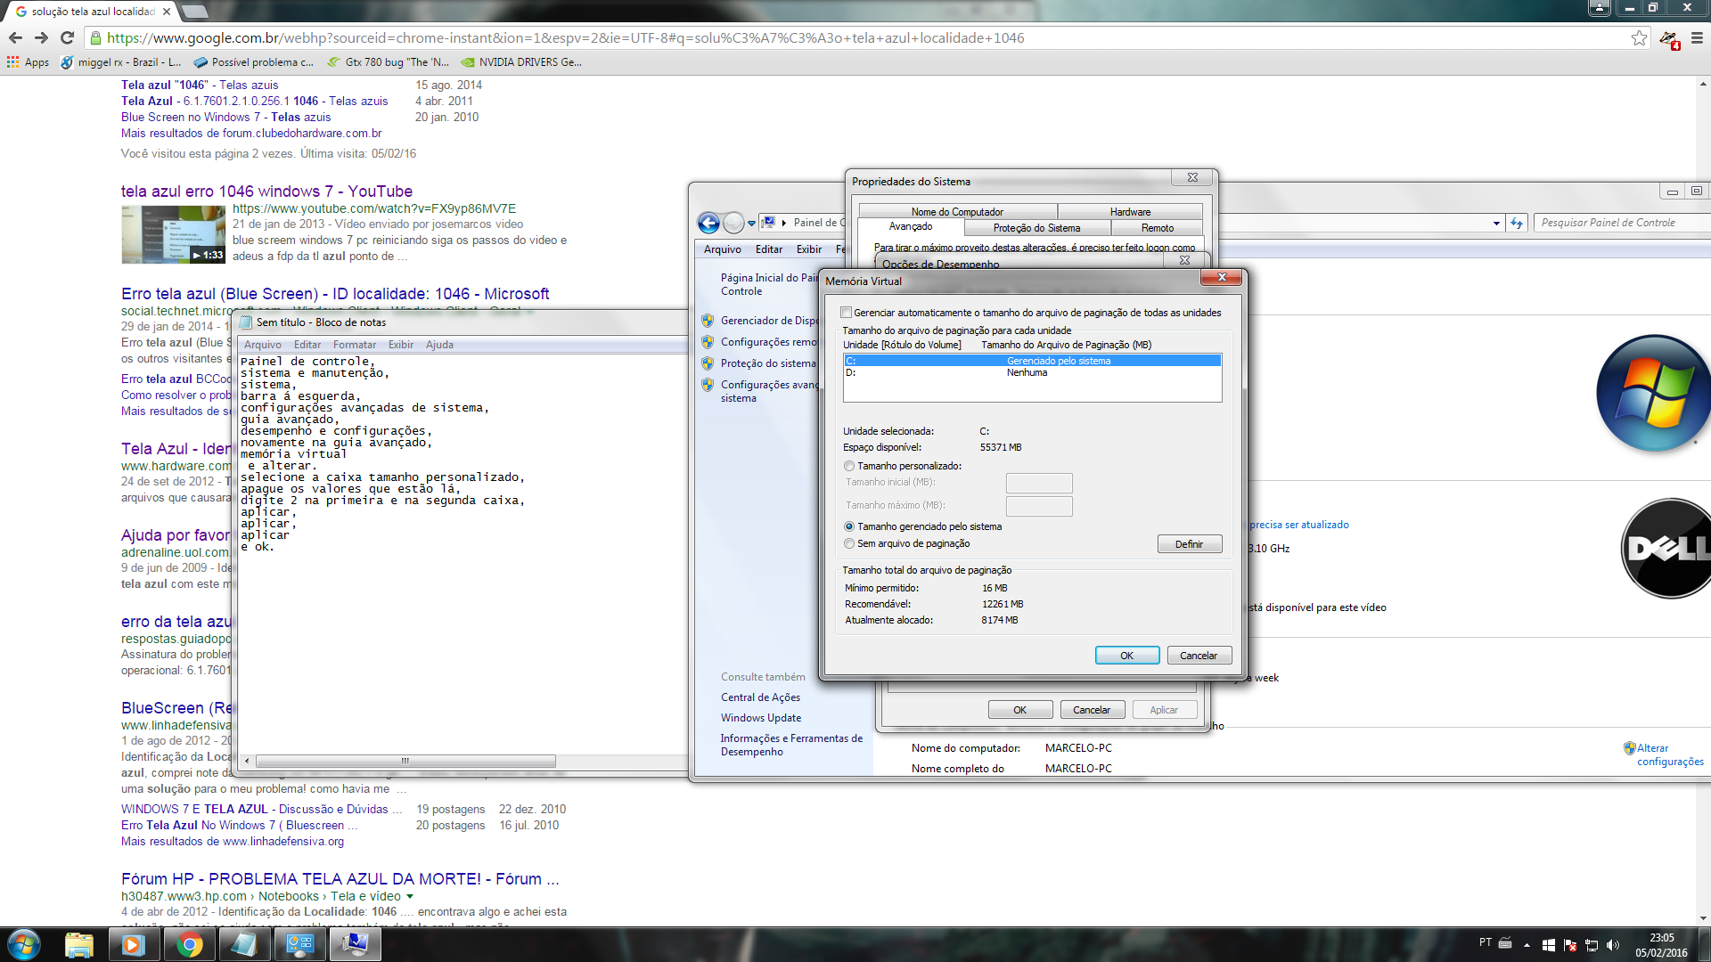
Task: Click the Control Panel back button
Action: tap(708, 223)
